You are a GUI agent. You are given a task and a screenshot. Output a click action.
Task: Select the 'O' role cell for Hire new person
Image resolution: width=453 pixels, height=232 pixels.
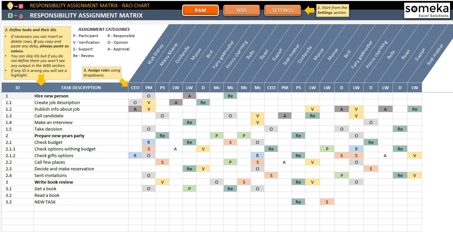click(149, 96)
